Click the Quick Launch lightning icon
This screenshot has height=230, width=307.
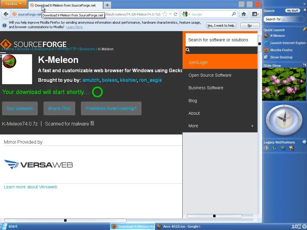[304, 30]
